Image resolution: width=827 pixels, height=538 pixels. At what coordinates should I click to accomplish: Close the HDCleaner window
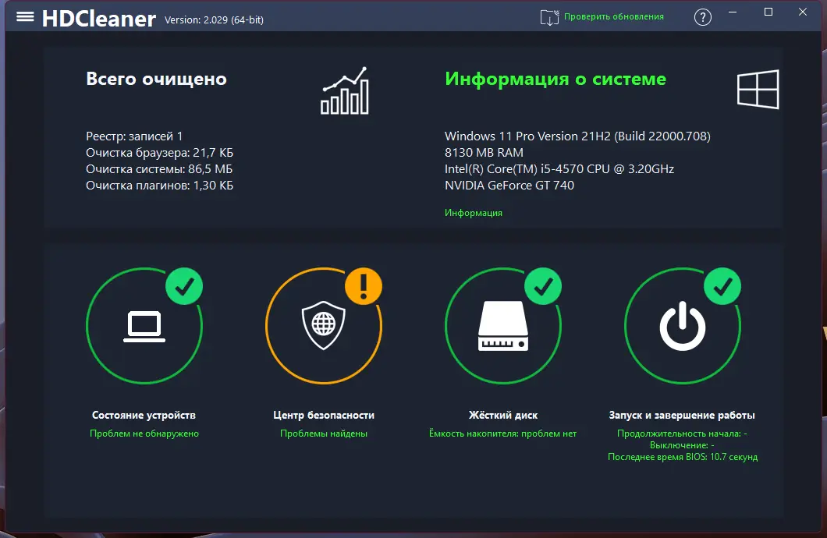click(x=803, y=12)
